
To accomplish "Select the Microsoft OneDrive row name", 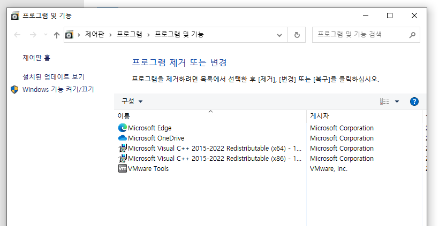I will click(156, 138).
